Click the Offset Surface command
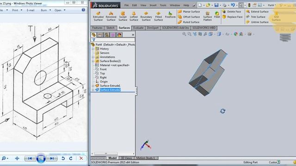This screenshot has width=296, height=166. point(189,17)
